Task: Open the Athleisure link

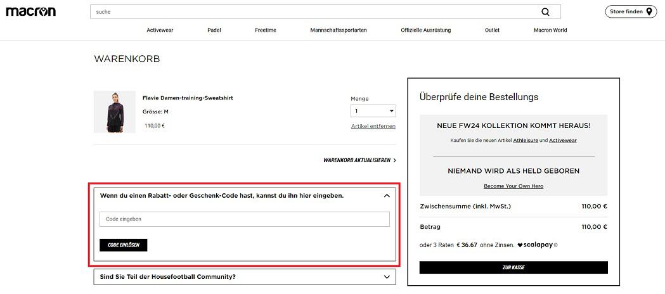Action: (x=526, y=140)
